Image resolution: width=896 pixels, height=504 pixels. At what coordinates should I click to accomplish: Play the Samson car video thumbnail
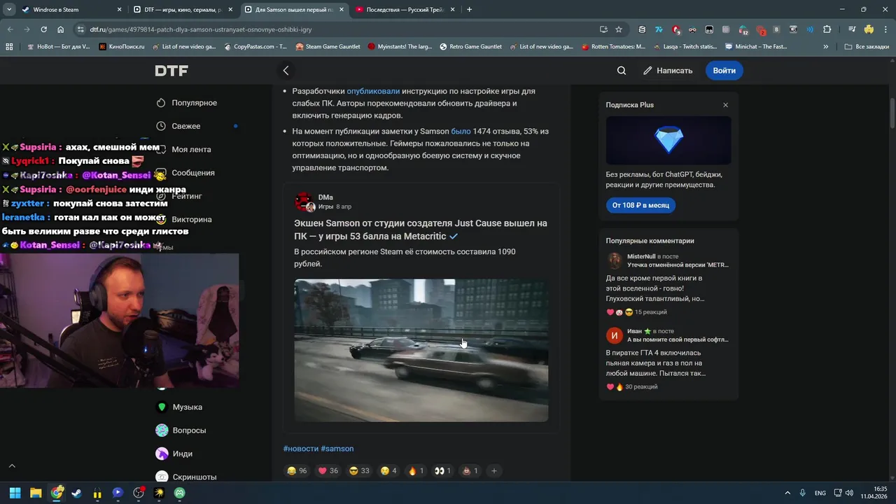(x=421, y=350)
